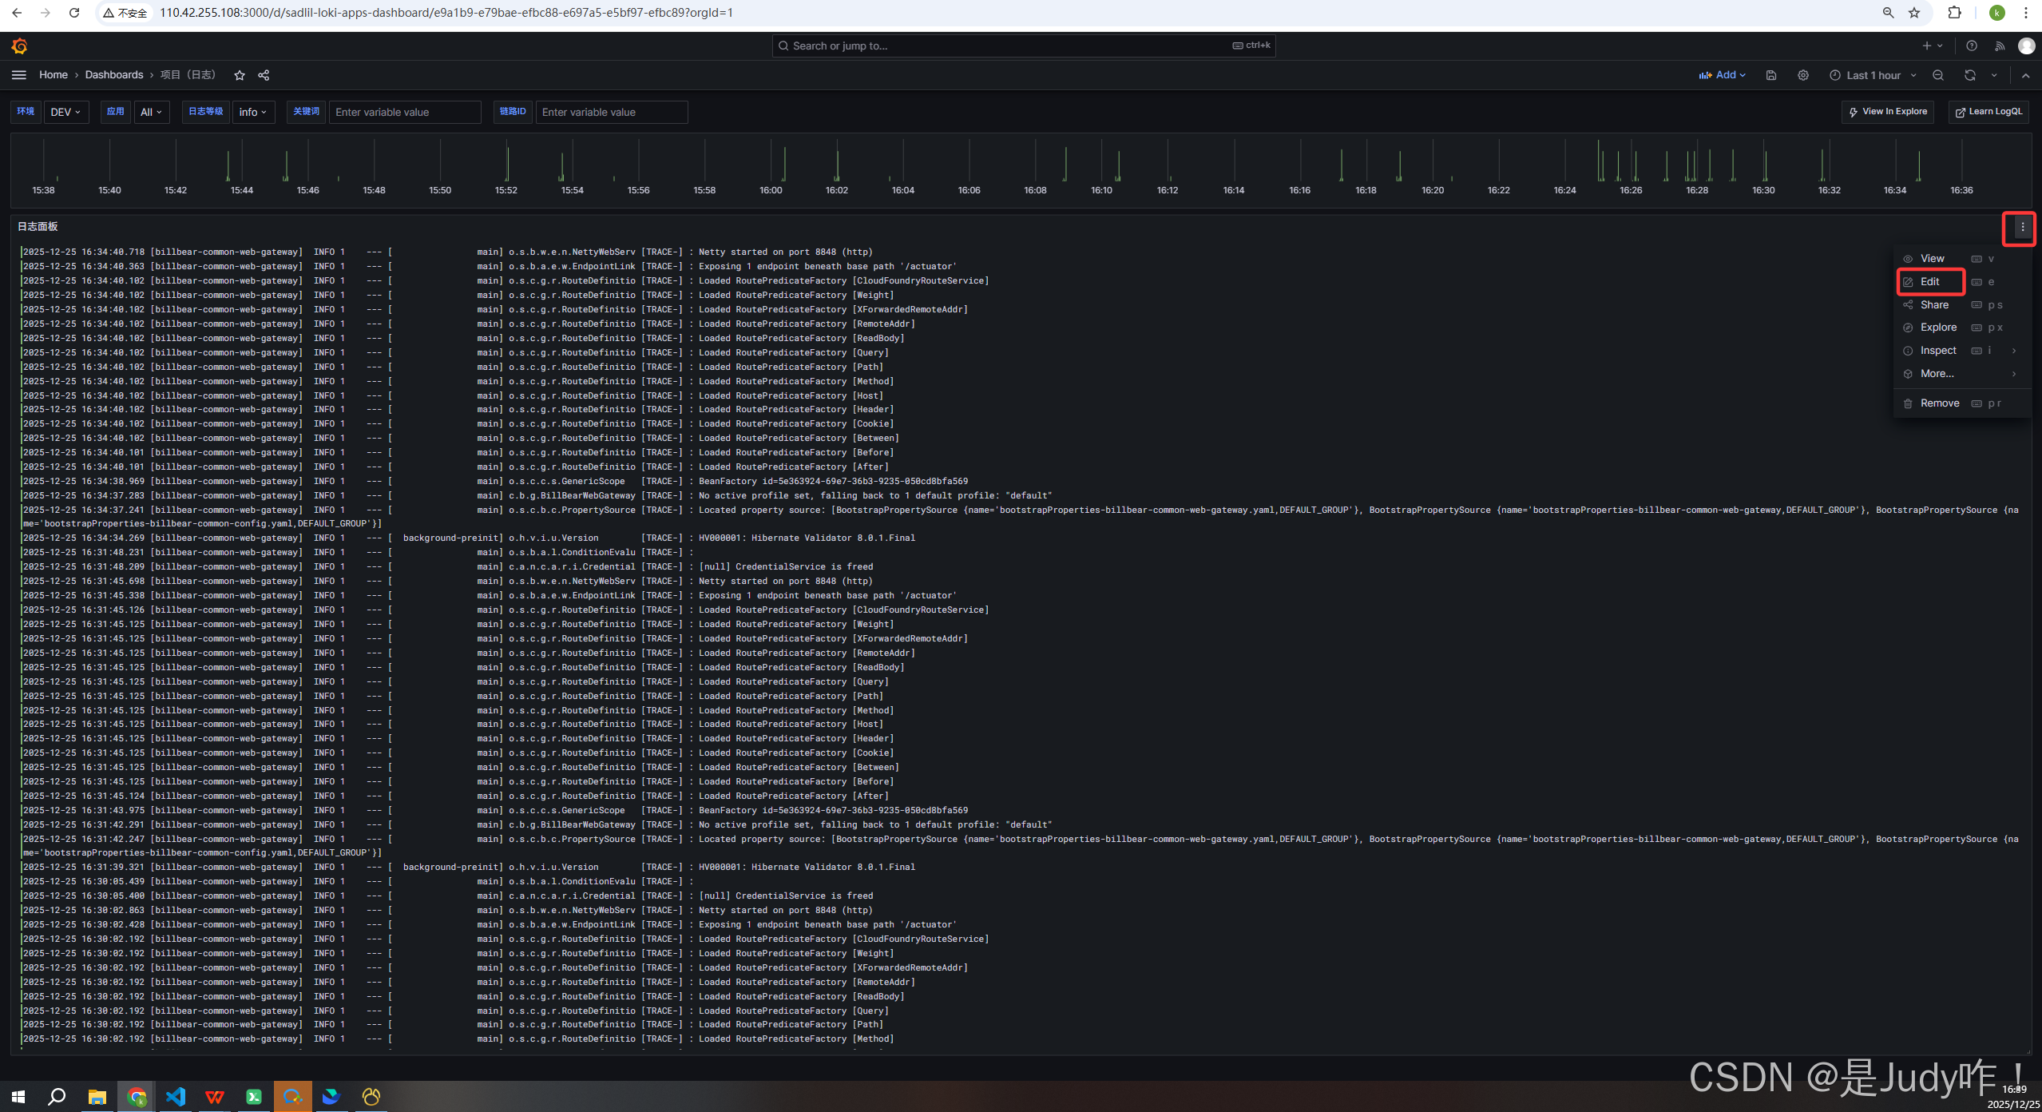Click the Learn LogQL link

click(1988, 112)
